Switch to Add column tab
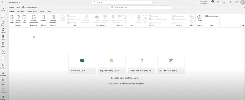The width and height of the screenshot is (245, 100). coord(32,11)
